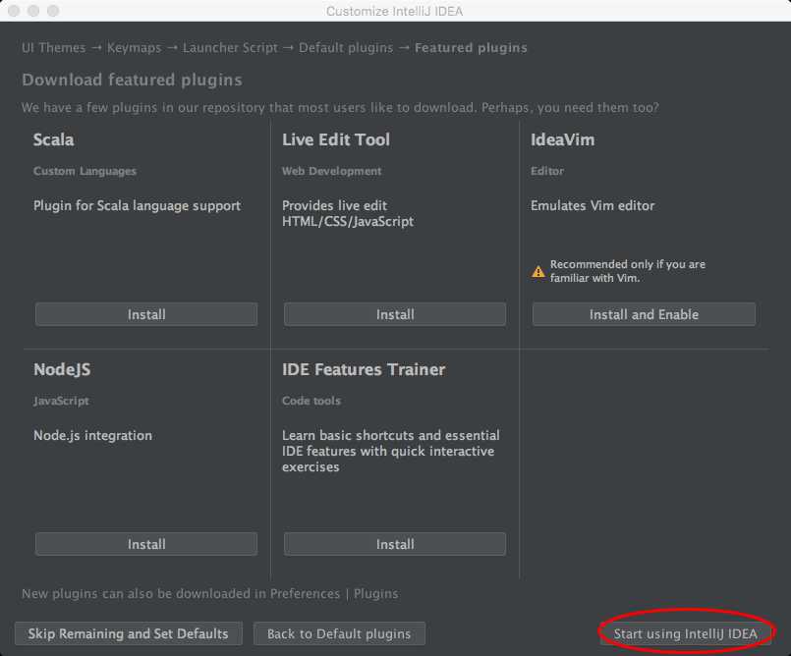
Task: Click the 'Learn basic shortcuts' description text
Action: (x=391, y=452)
